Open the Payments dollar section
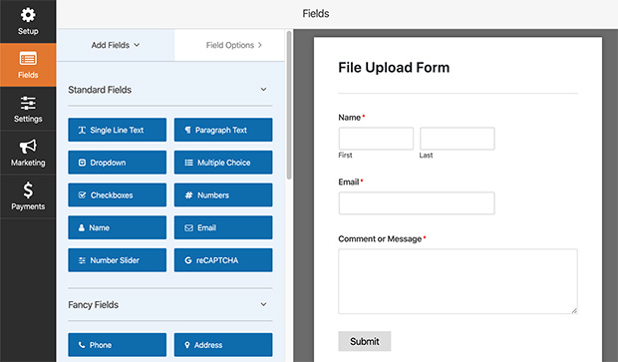The width and height of the screenshot is (618, 362). point(28,196)
